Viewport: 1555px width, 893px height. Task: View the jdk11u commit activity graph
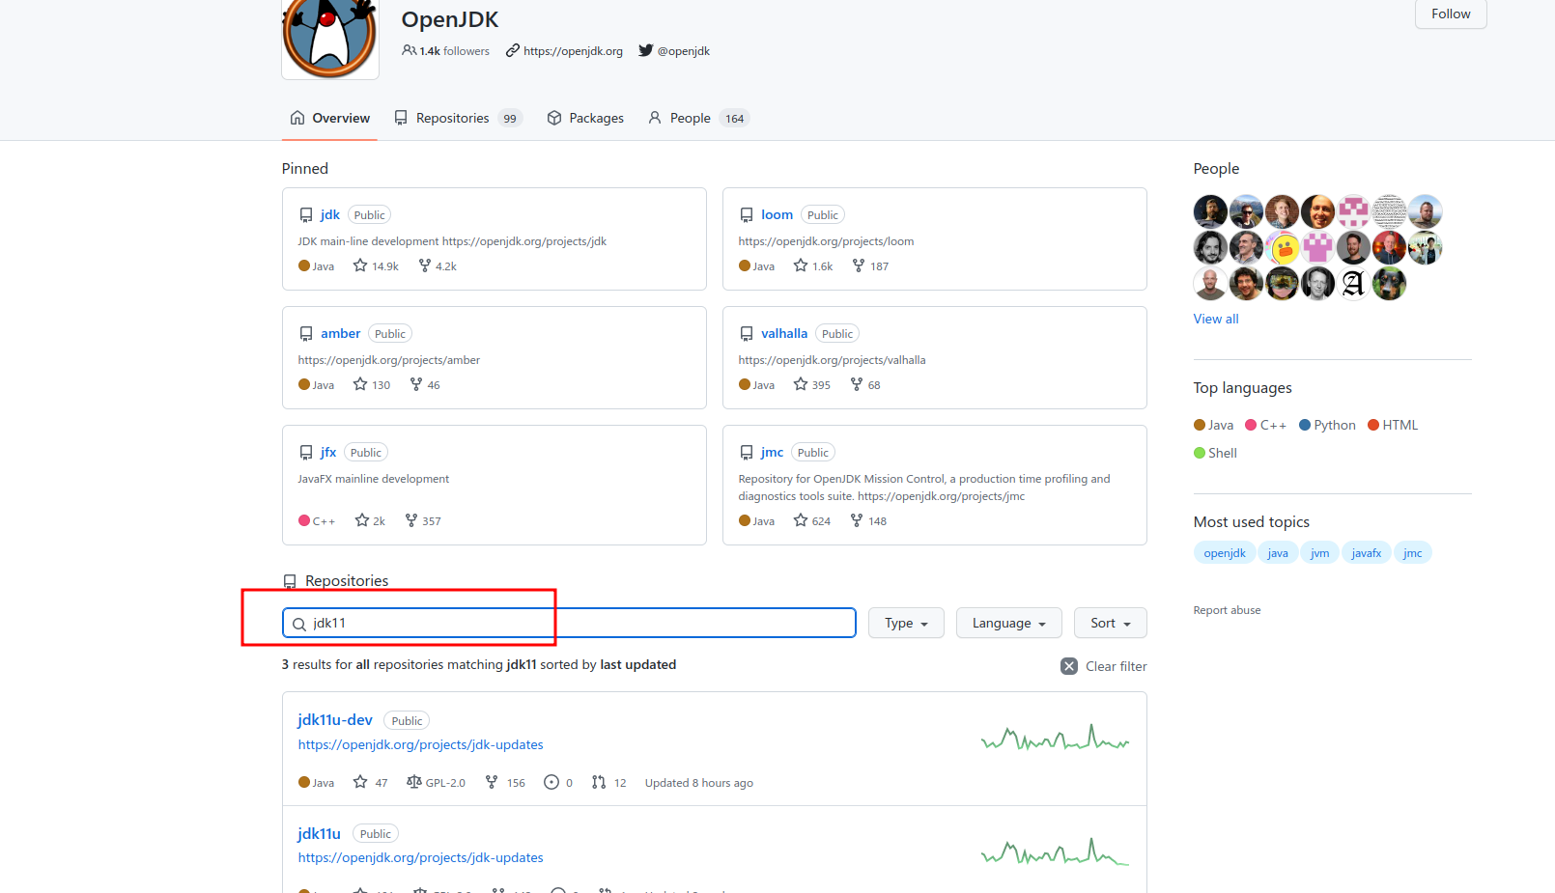tap(1055, 851)
